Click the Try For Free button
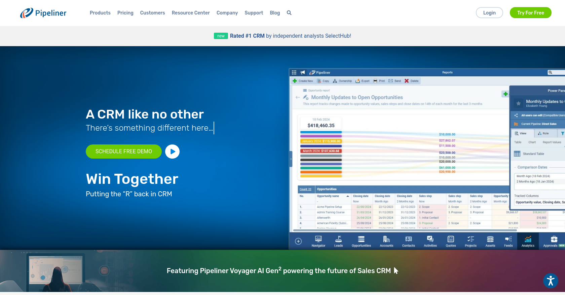Image resolution: width=565 pixels, height=295 pixels. pyautogui.click(x=530, y=13)
